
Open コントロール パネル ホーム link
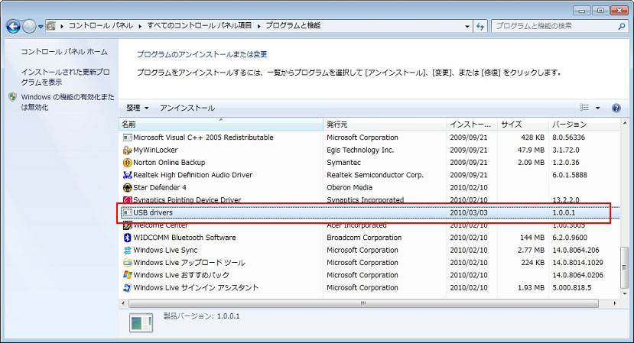tap(64, 52)
